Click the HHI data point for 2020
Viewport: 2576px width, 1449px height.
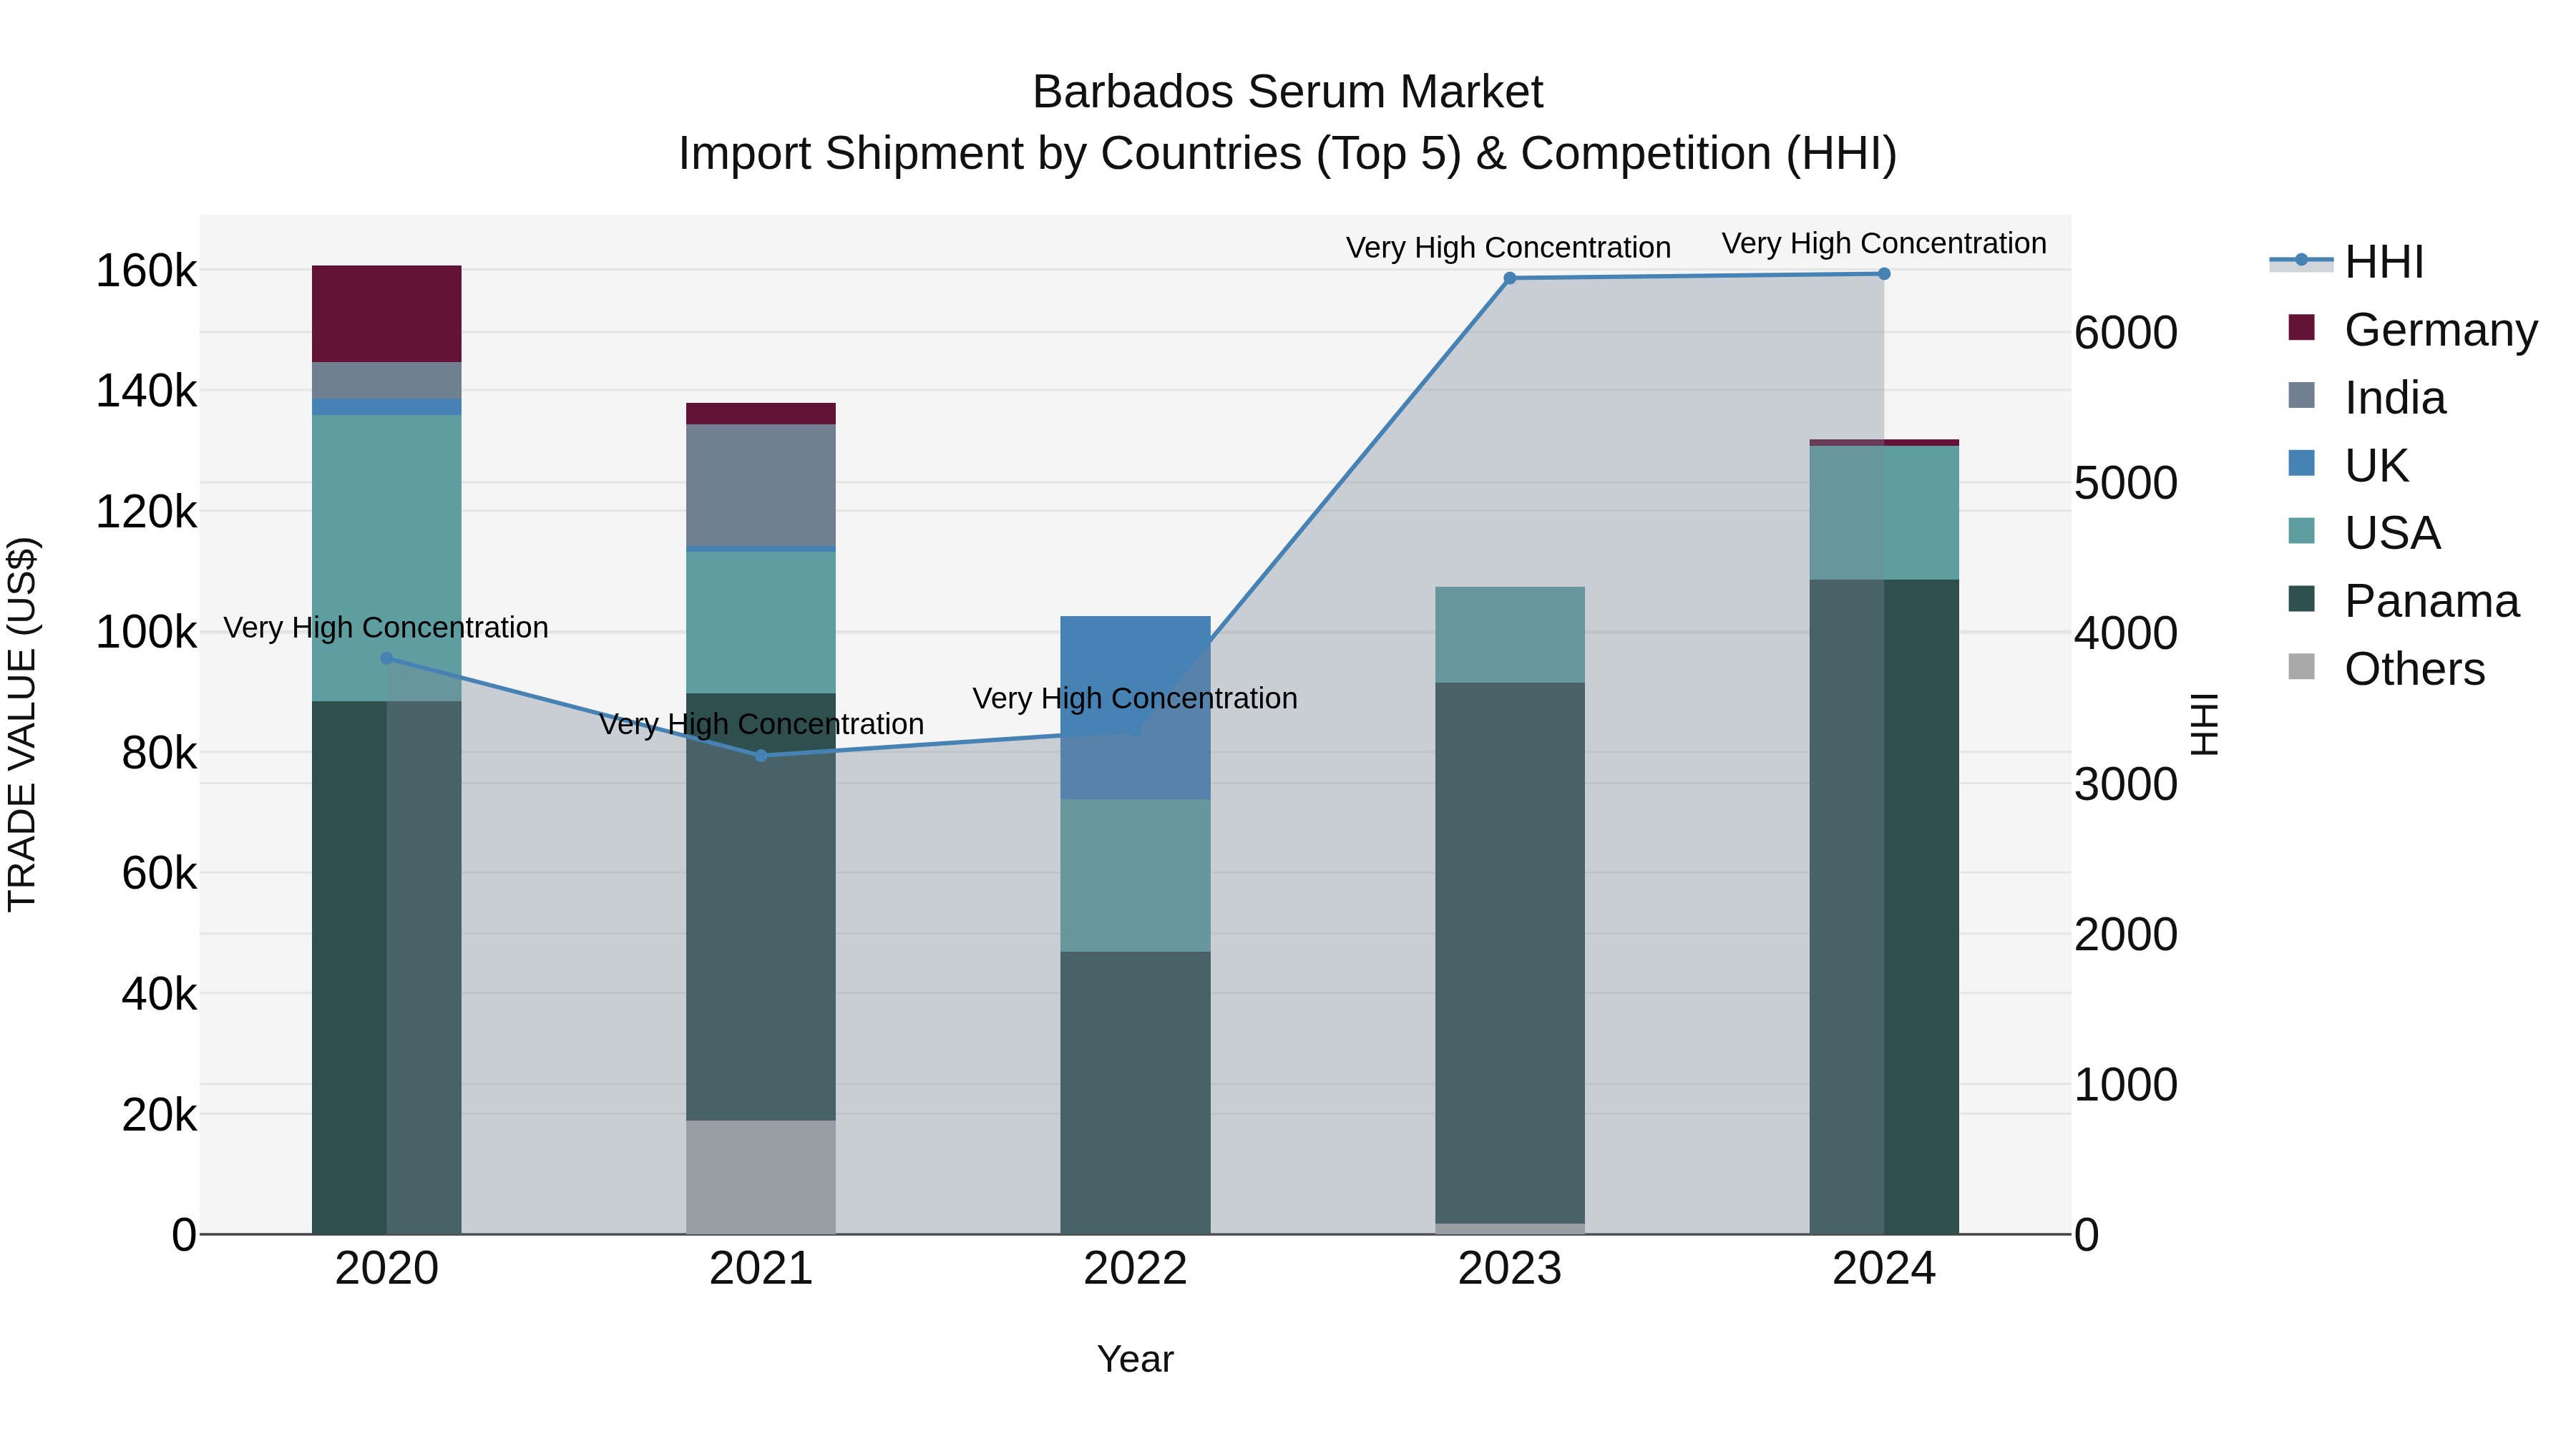pos(387,658)
